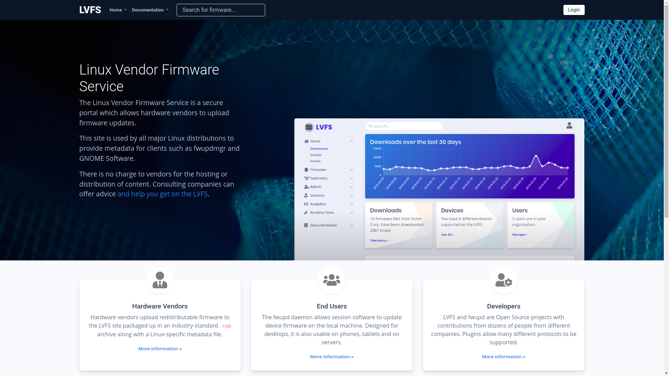669x376 pixels.
Task: Open the Home dropdown menu
Action: tap(118, 10)
